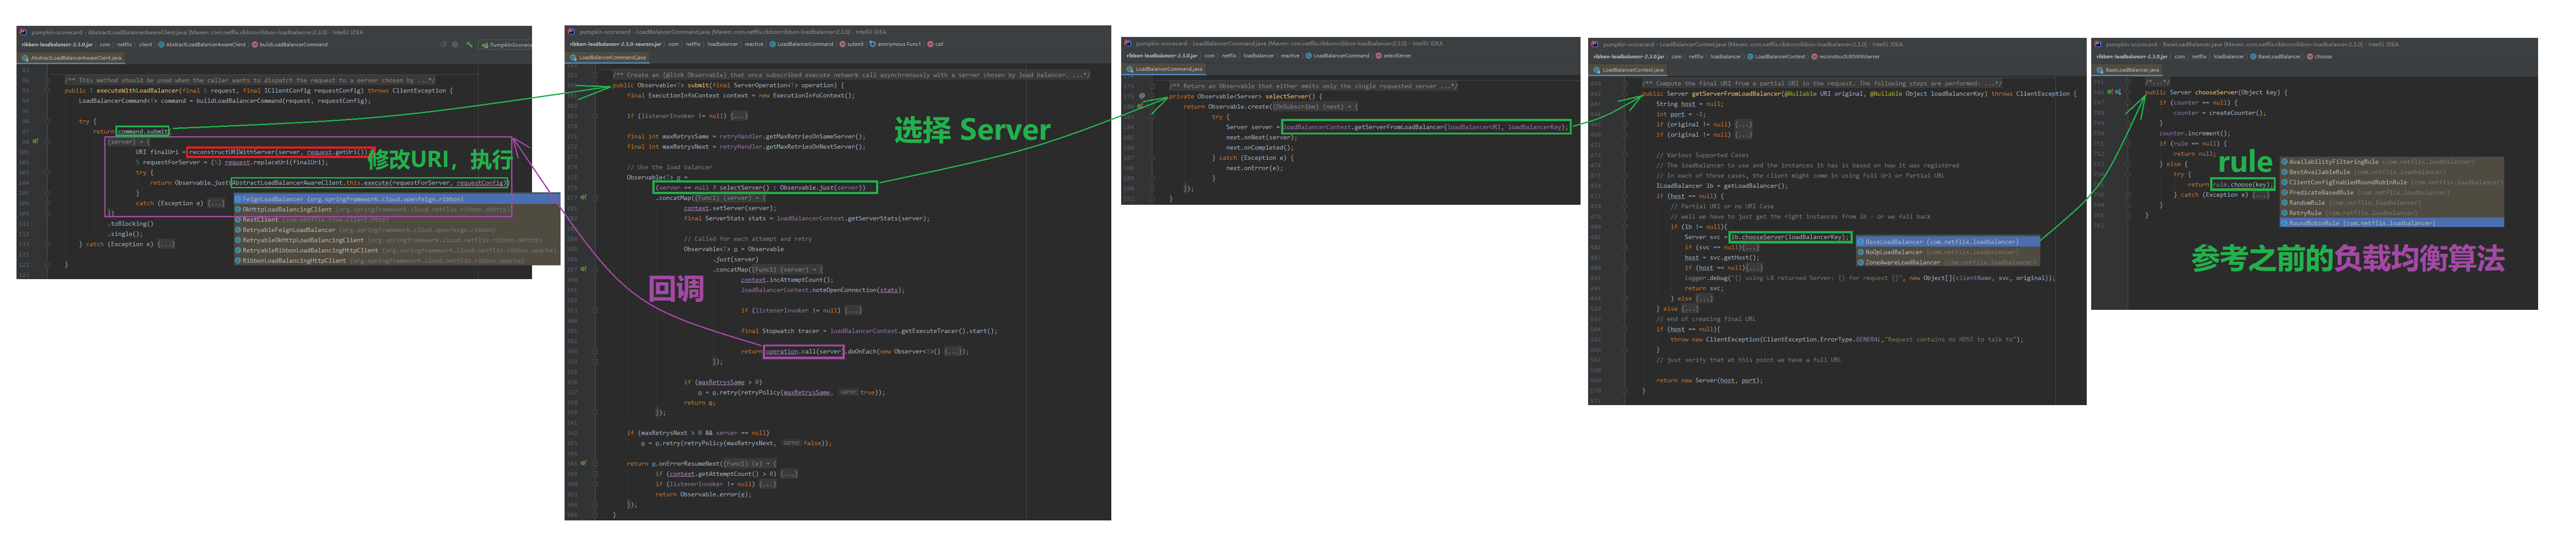The height and width of the screenshot is (540, 2576).
Task: Click the 'selectServer' method breadcrumb
Action: [x=1394, y=56]
